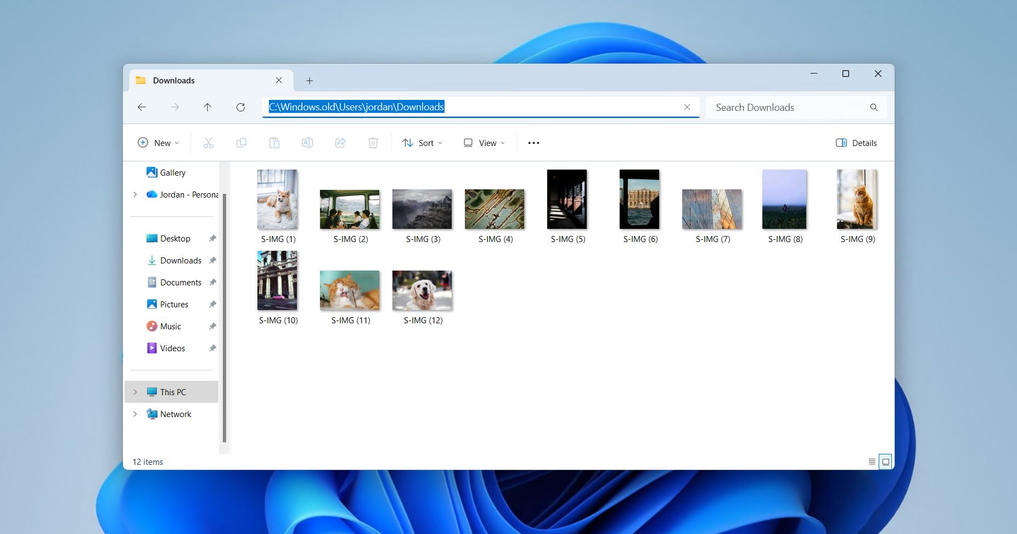The width and height of the screenshot is (1017, 534).
Task: Click the address bar path field
Action: click(x=481, y=107)
